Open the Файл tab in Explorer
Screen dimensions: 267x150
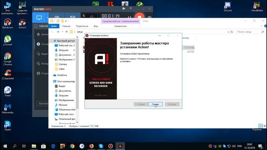click(x=54, y=26)
